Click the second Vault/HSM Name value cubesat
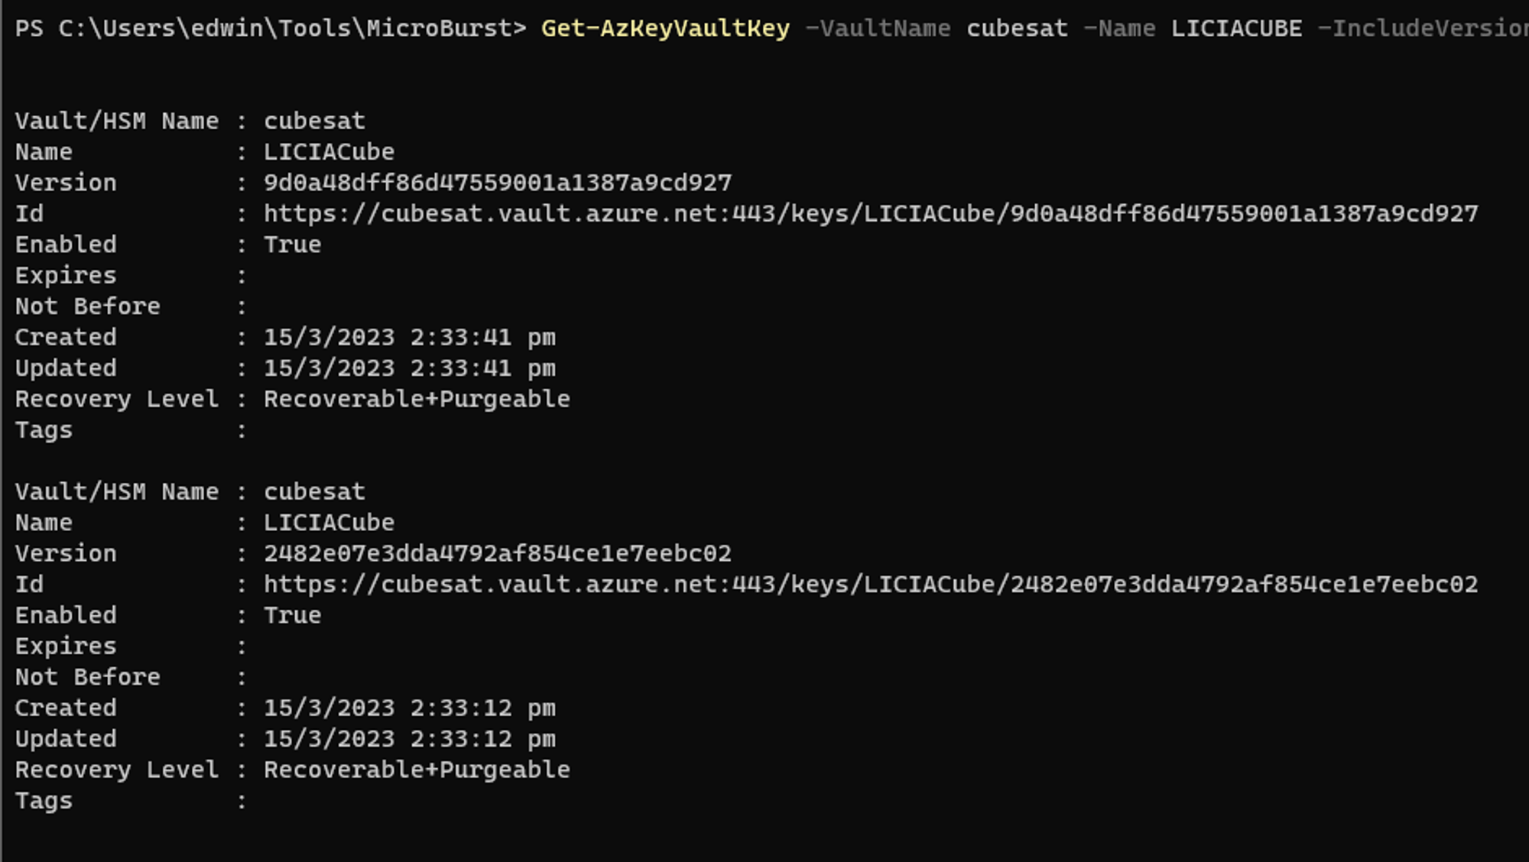Viewport: 1529px width, 862px height. pos(314,492)
